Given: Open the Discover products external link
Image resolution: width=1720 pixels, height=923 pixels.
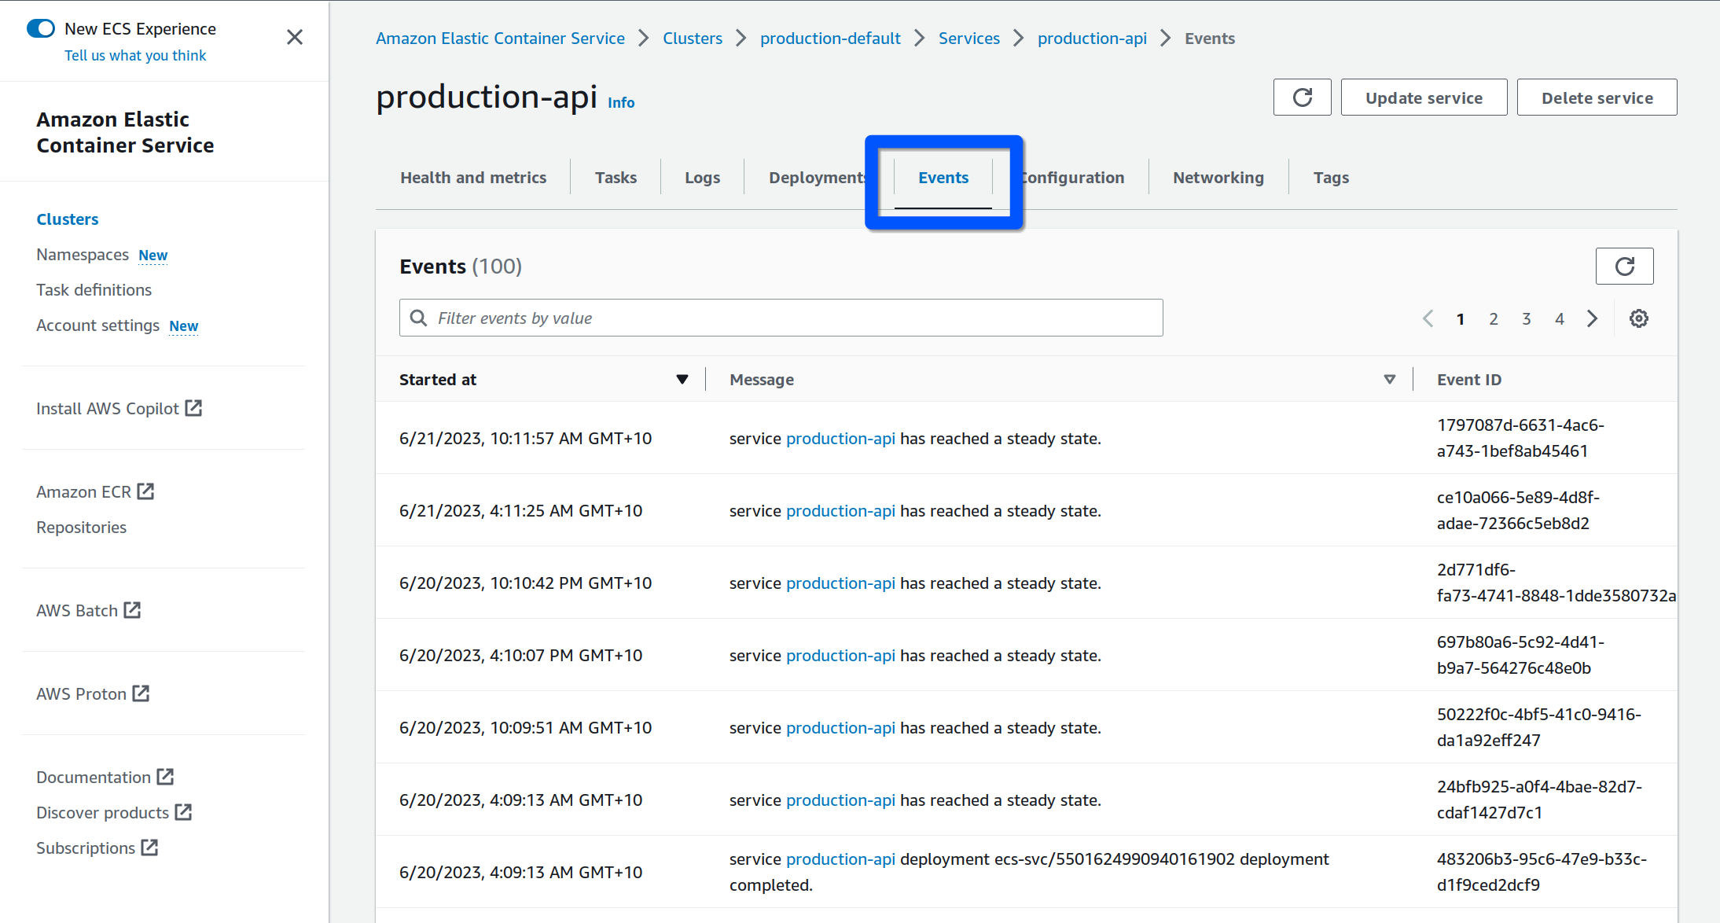Looking at the screenshot, I should (x=114, y=812).
